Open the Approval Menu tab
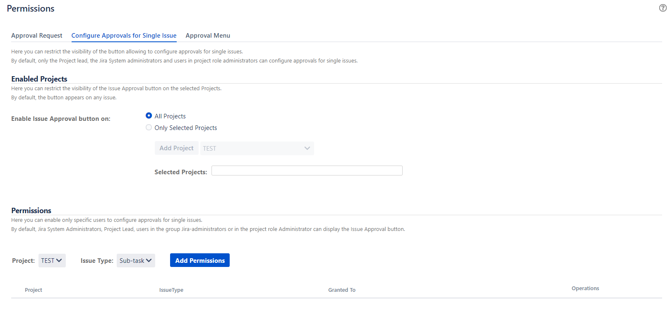The width and height of the screenshot is (670, 310). click(x=208, y=36)
